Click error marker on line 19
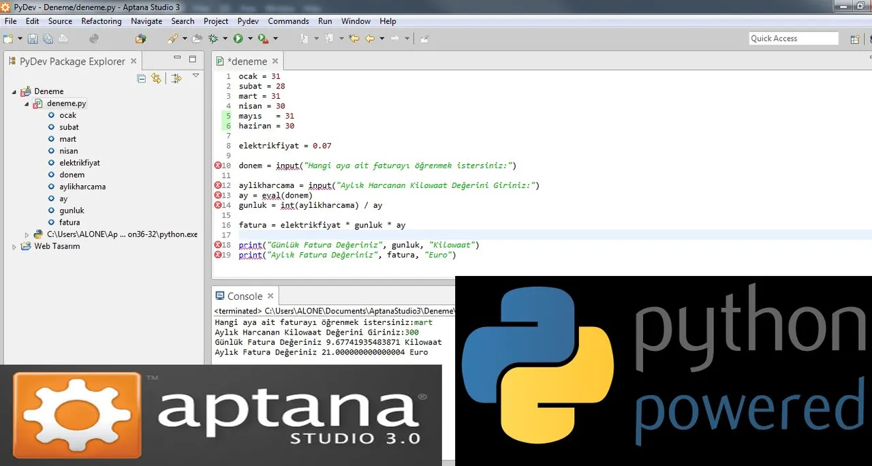This screenshot has width=872, height=466. click(x=218, y=255)
